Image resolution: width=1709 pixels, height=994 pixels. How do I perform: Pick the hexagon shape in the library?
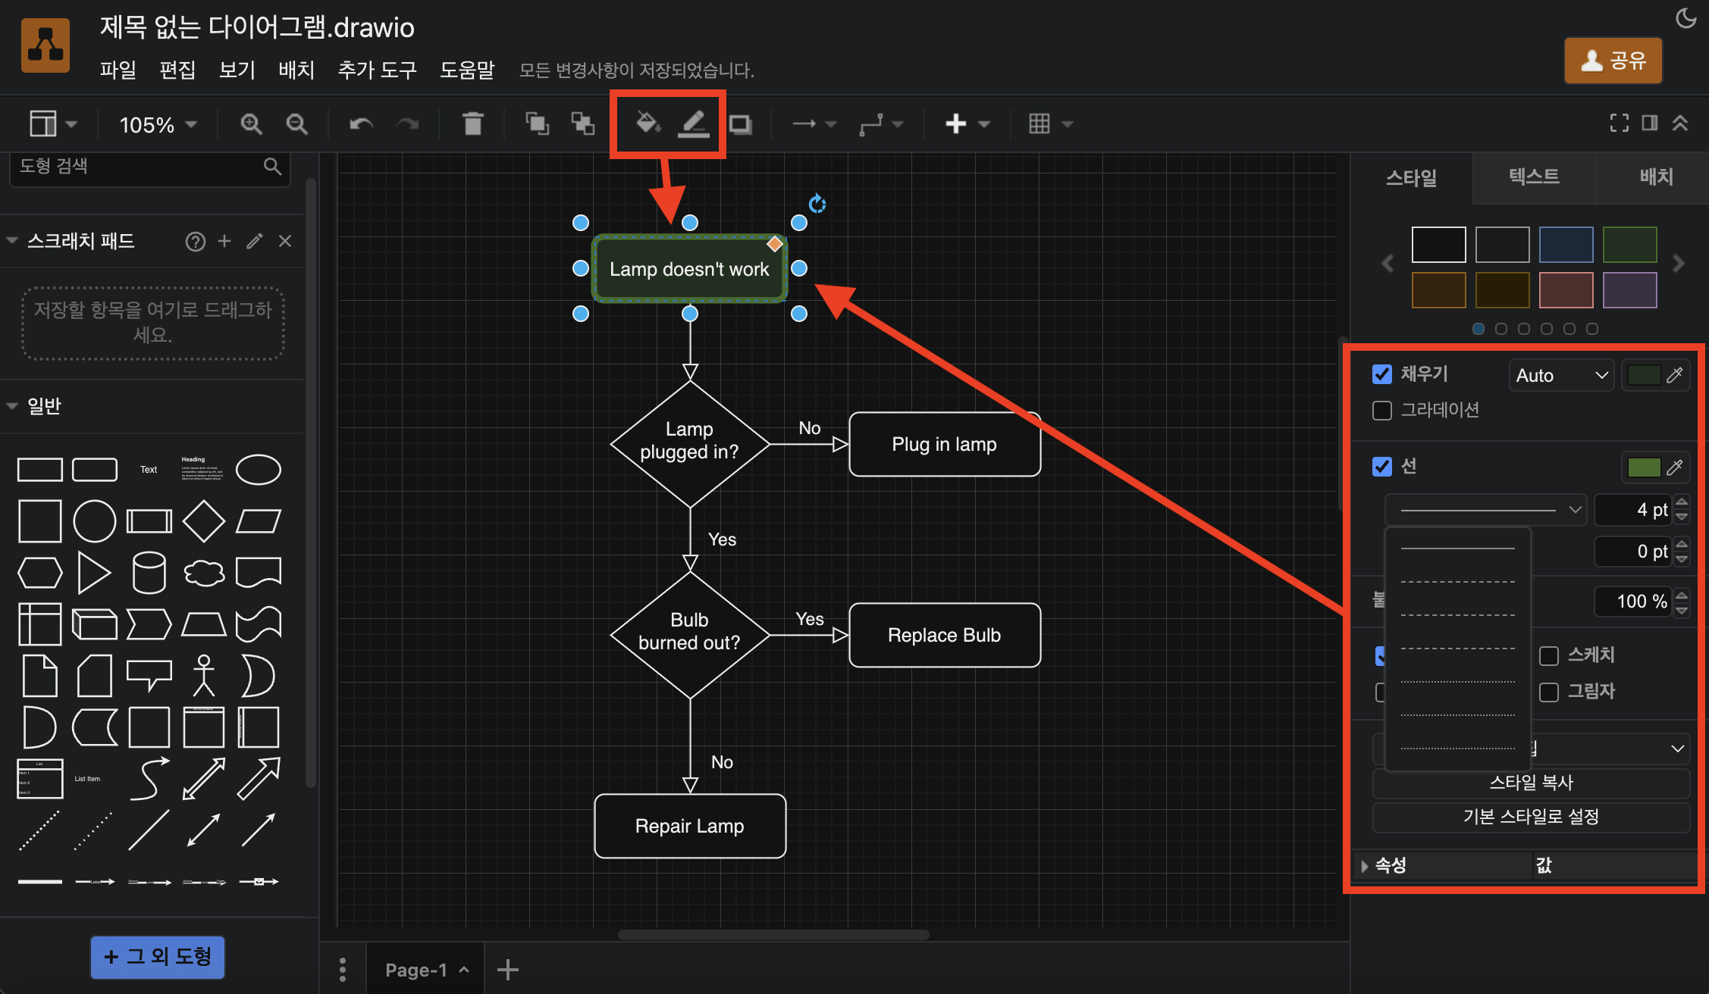[x=40, y=573]
